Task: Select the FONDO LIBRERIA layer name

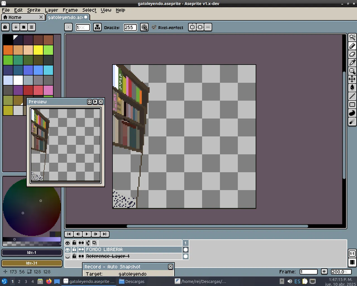Action: (x=133, y=250)
